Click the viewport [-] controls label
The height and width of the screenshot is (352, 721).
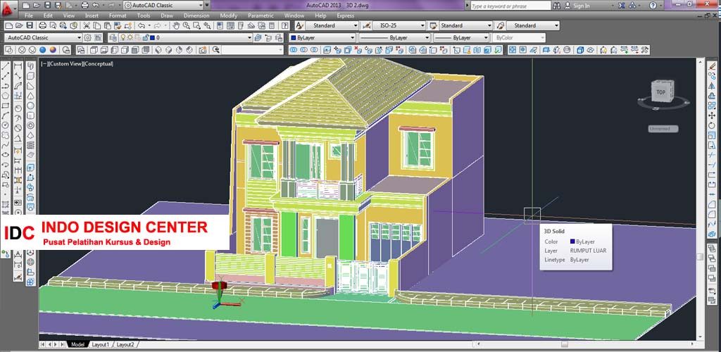[44, 64]
